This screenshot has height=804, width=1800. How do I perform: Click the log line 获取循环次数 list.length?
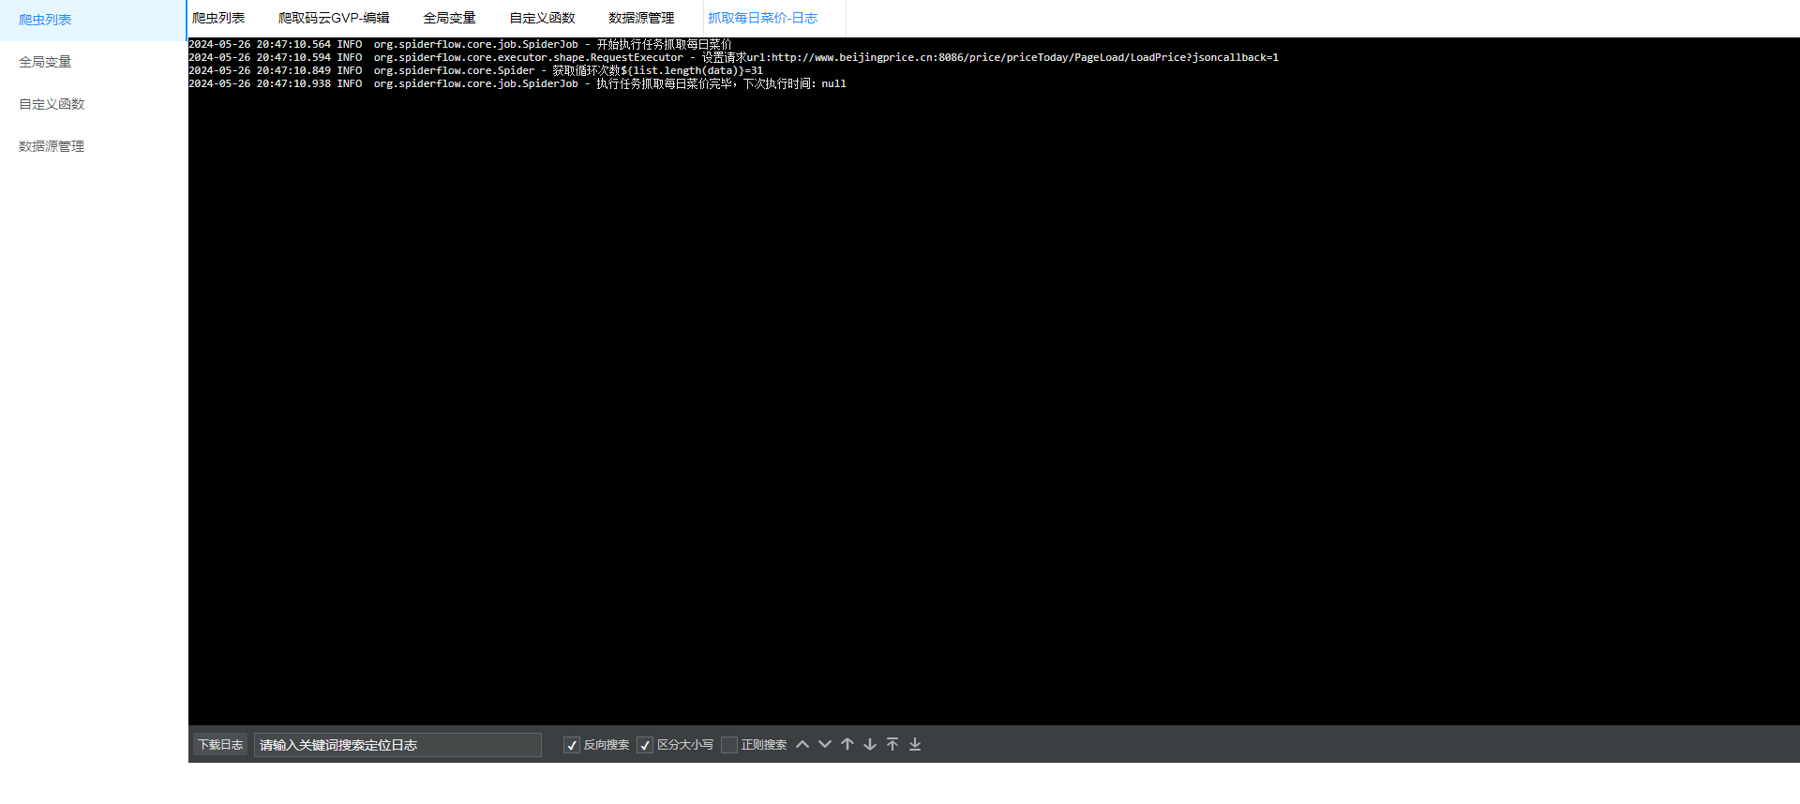pyautogui.click(x=475, y=70)
